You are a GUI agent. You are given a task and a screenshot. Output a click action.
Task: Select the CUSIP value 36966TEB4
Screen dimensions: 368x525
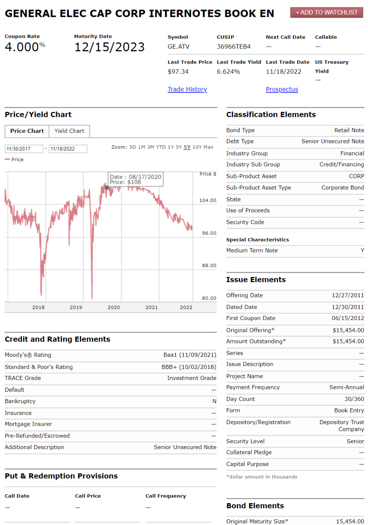coord(234,47)
